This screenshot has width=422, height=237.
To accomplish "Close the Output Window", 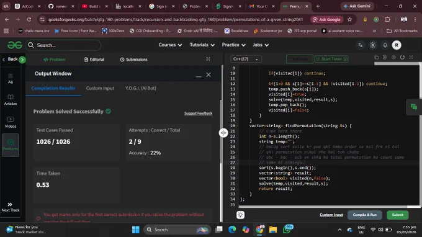I will click(209, 75).
